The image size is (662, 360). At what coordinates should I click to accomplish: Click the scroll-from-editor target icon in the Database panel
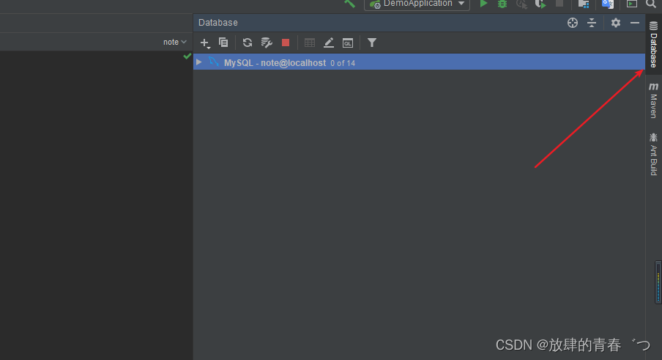[573, 23]
